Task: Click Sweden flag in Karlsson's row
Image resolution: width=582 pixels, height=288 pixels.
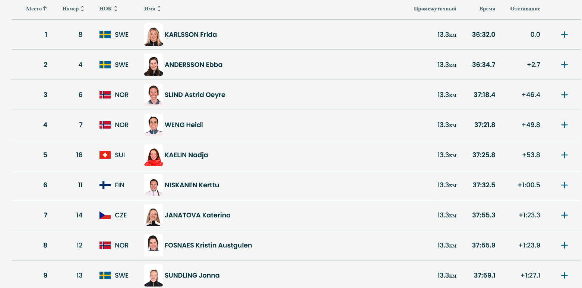Action: [105, 35]
